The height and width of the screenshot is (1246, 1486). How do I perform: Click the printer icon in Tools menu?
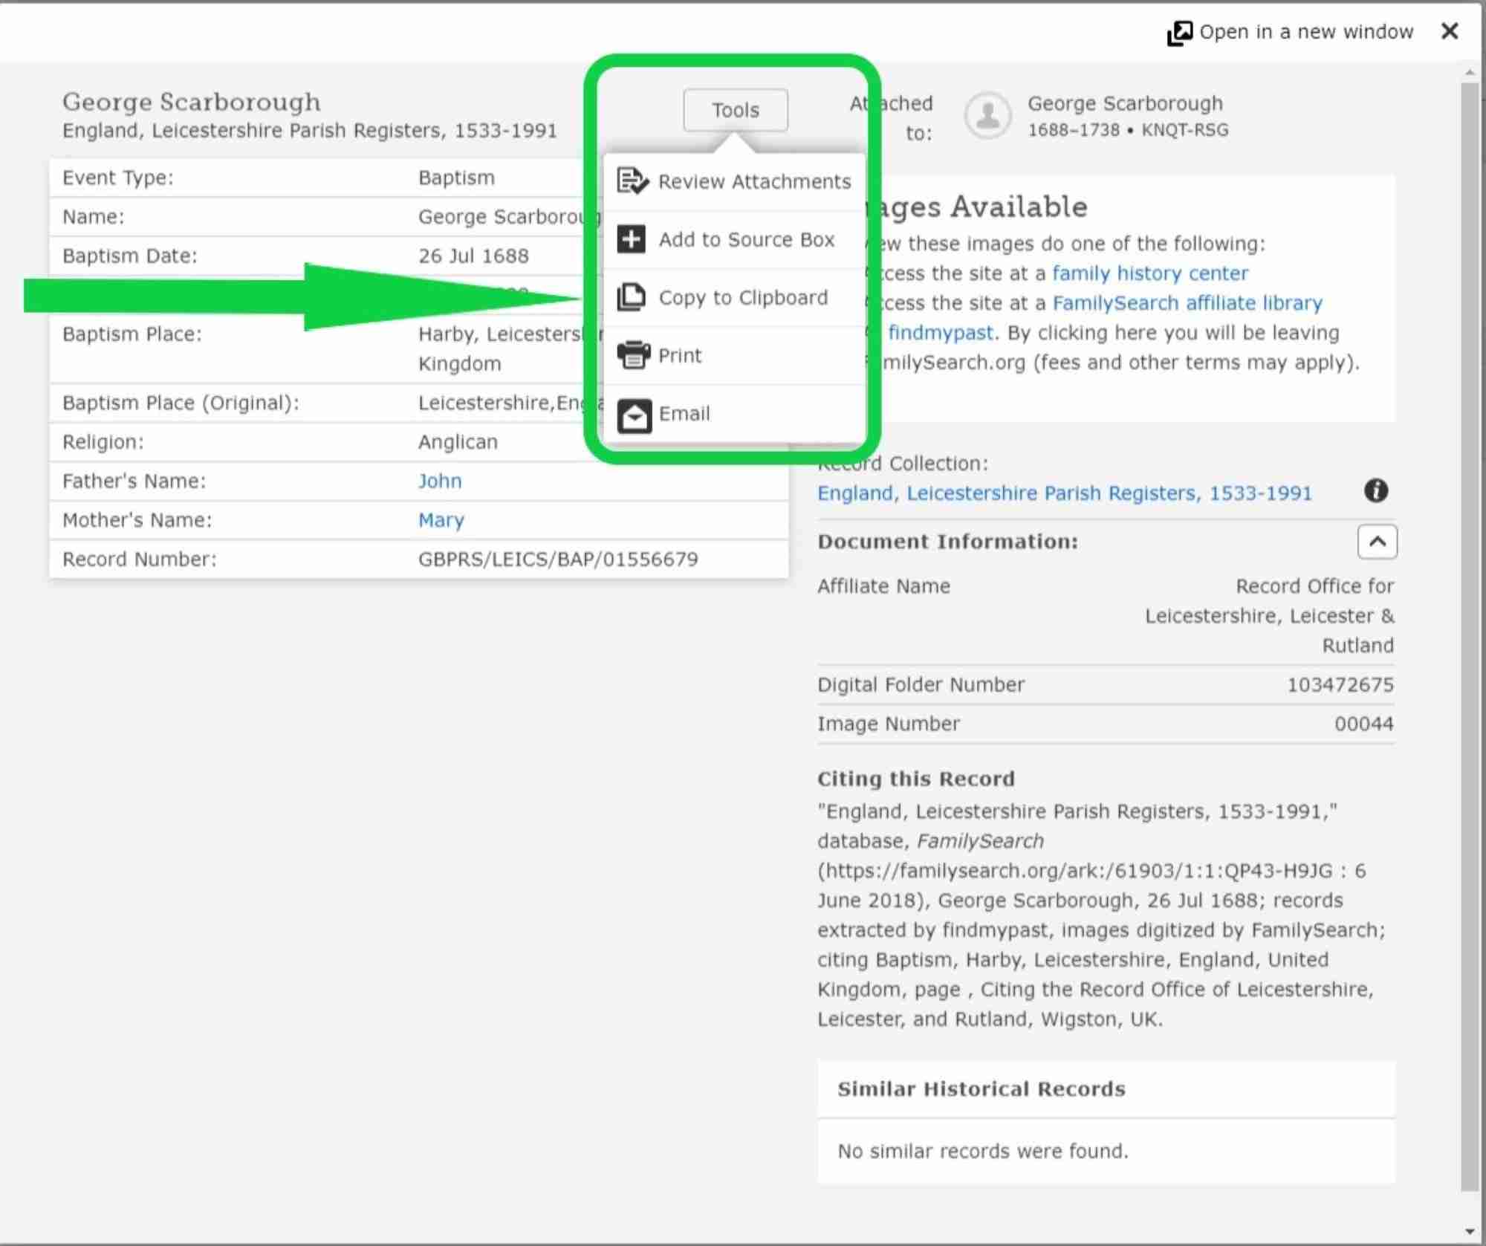point(633,355)
